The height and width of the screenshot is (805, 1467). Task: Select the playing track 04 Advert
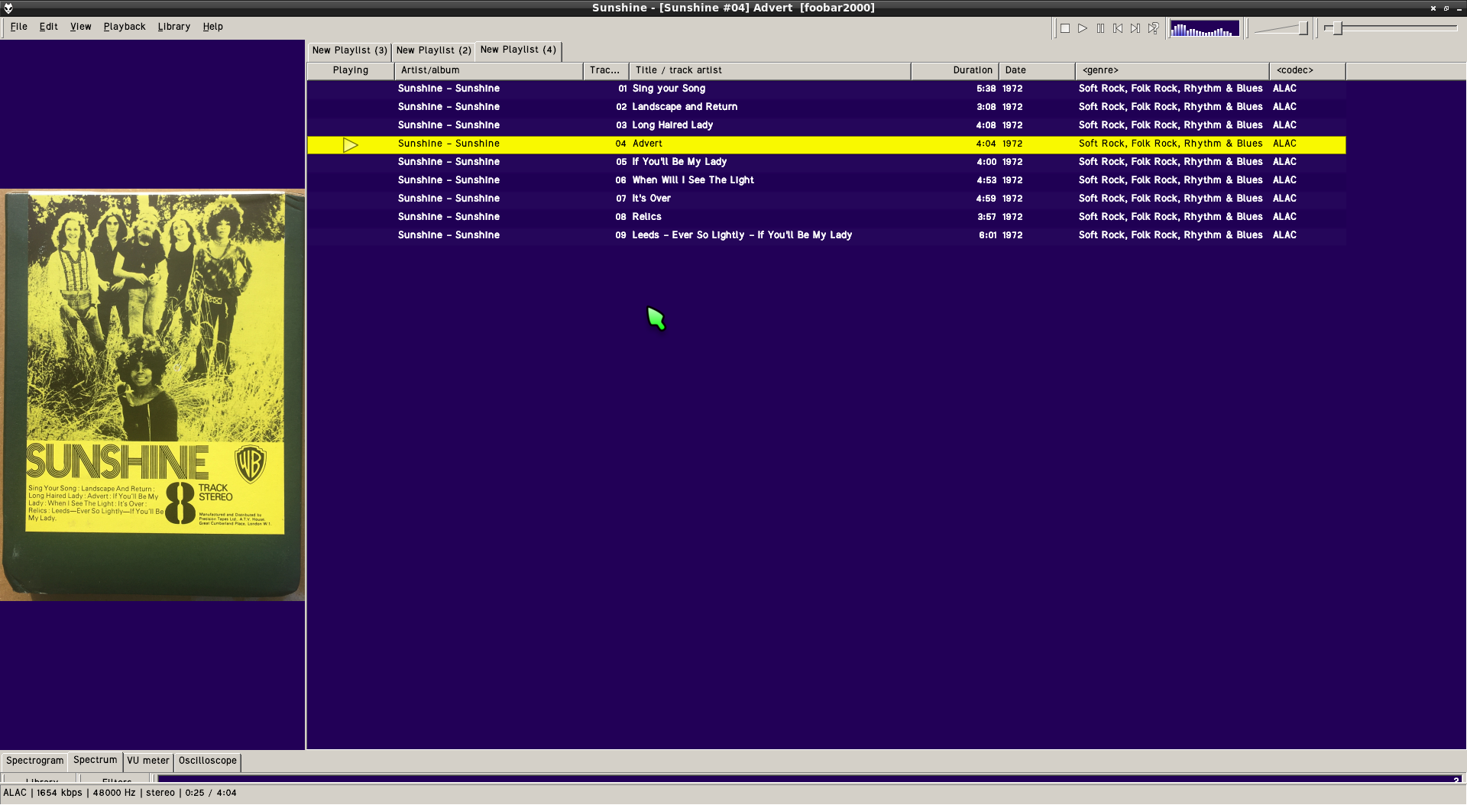(x=826, y=144)
